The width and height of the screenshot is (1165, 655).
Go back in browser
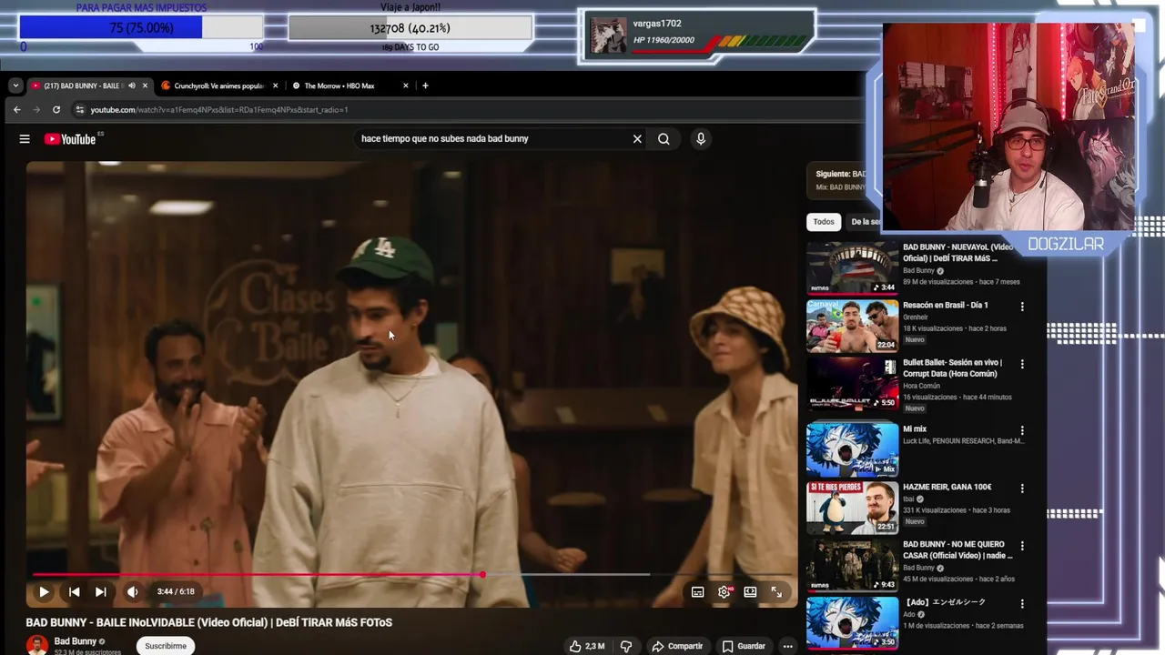pyautogui.click(x=16, y=109)
